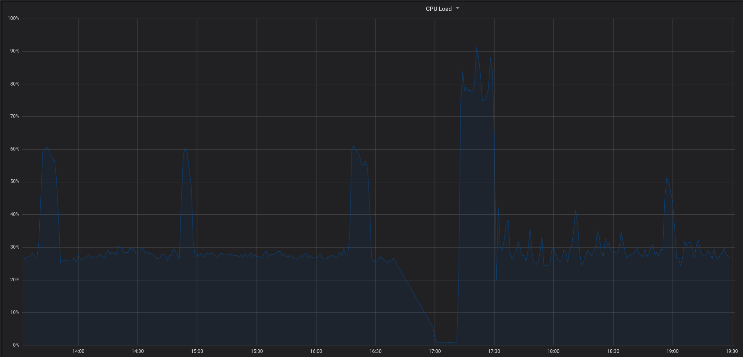Click the 19:30 time axis label
Viewport: 743px width, 357px height.
pos(732,351)
